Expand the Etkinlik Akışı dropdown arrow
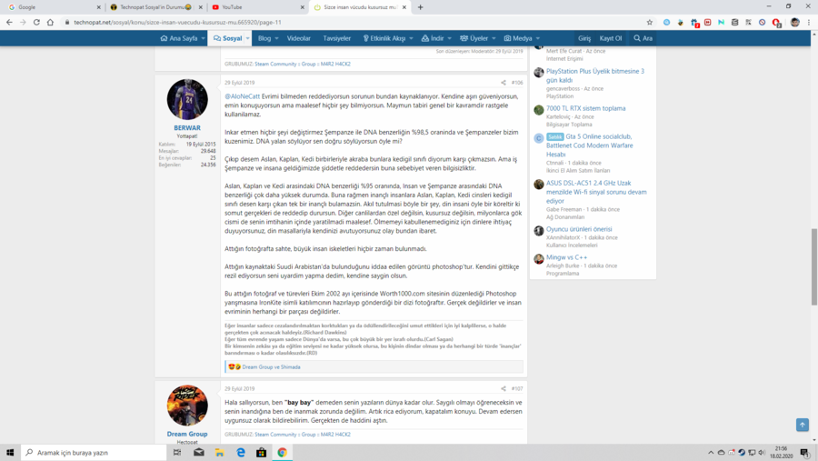Viewport: 818px width, 461px height. click(x=411, y=38)
